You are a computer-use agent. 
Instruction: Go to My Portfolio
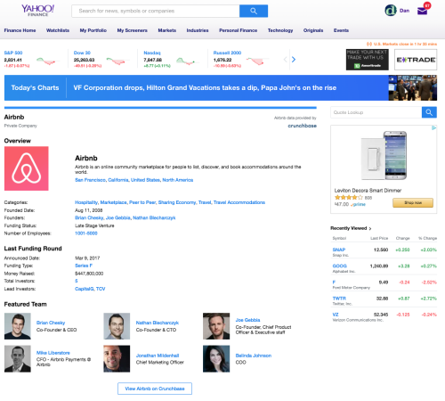pos(93,30)
